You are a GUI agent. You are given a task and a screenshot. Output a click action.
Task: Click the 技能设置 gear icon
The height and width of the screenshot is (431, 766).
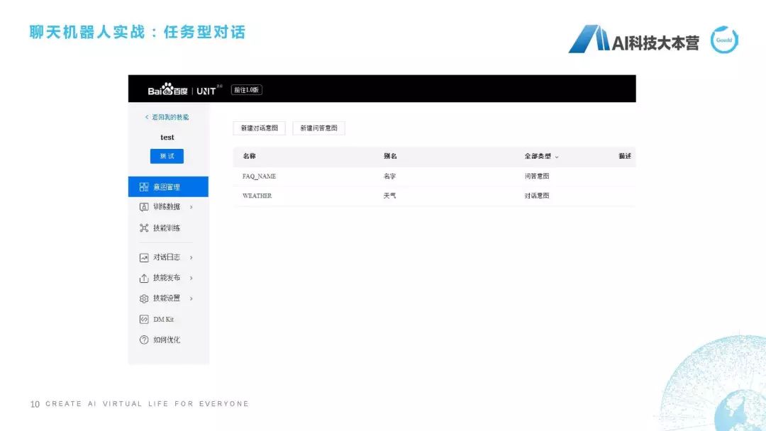coord(143,298)
